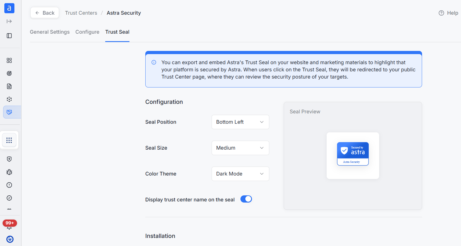The width and height of the screenshot is (461, 246).
Task: Click the Configuration heading
Action: [164, 102]
